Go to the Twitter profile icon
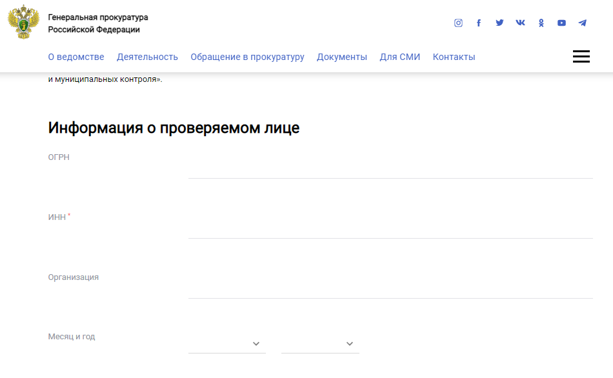Viewport: 613px width, 378px height. click(499, 23)
